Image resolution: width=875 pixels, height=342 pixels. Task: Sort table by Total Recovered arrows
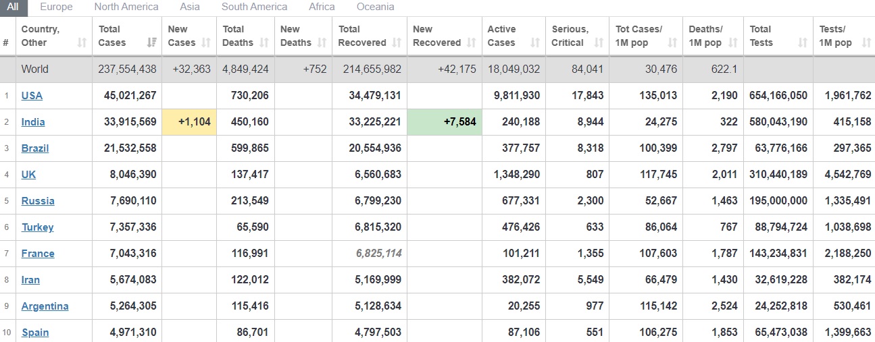[x=397, y=43]
